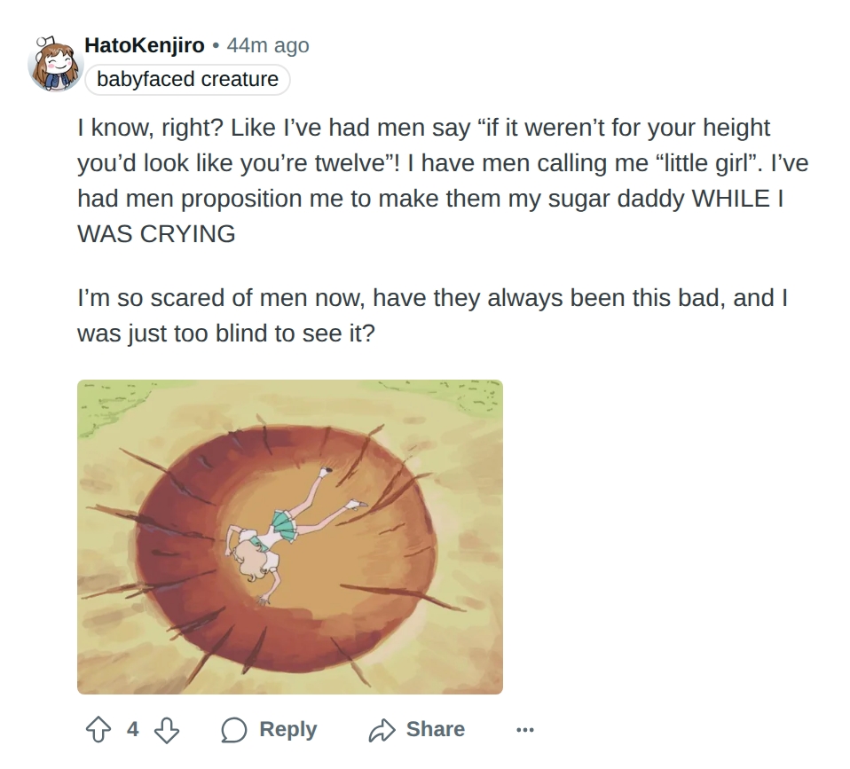Click the green grass corner of image
Viewport: 850px width, 769px height.
click(x=108, y=406)
